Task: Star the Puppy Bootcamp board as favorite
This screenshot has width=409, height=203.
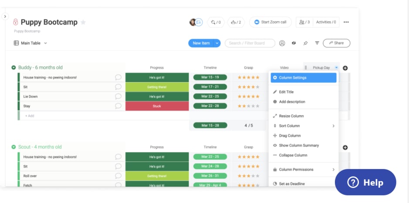Action: pos(83,22)
